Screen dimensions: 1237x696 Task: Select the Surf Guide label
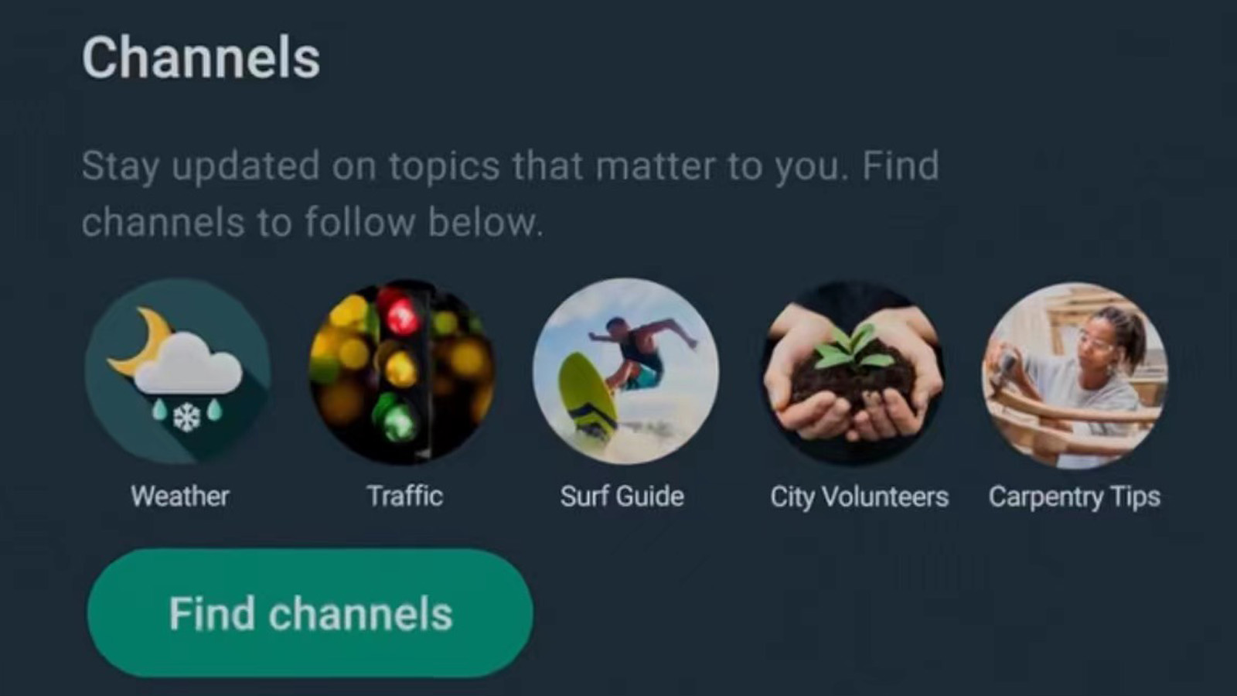(622, 496)
